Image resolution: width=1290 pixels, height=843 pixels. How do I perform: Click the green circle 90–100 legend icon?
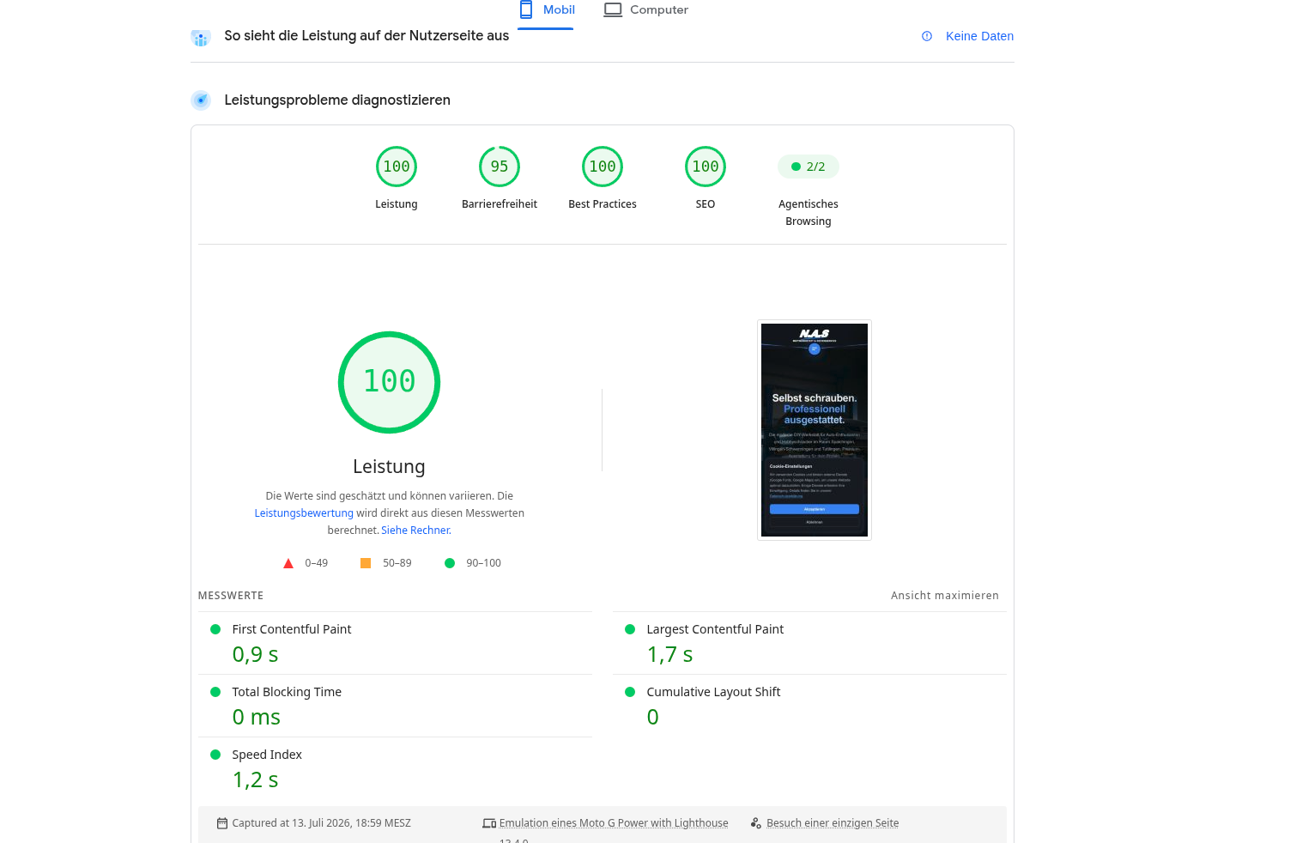tap(450, 563)
